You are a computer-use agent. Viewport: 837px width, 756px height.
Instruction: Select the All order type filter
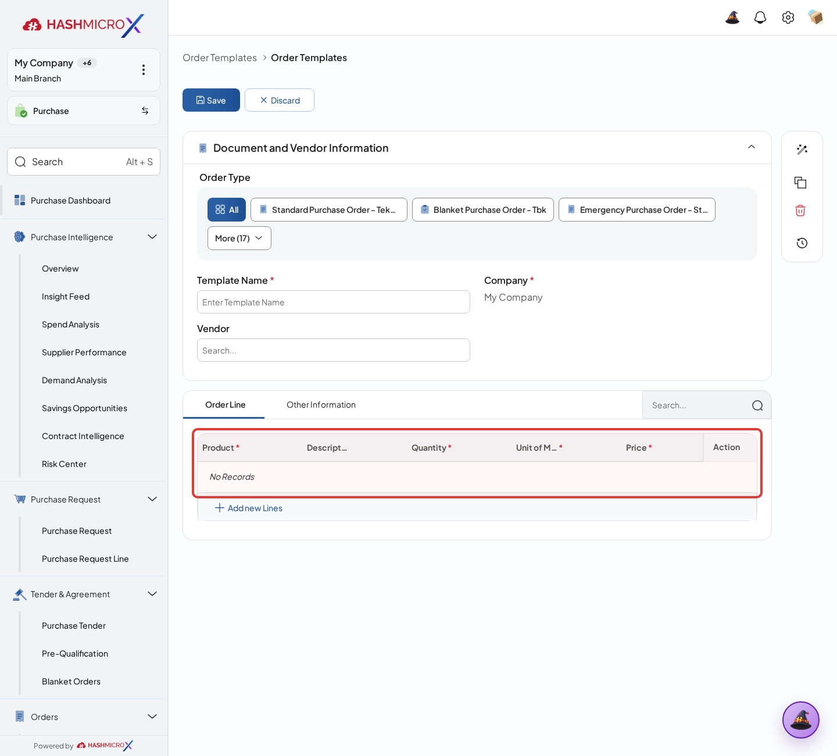(227, 210)
